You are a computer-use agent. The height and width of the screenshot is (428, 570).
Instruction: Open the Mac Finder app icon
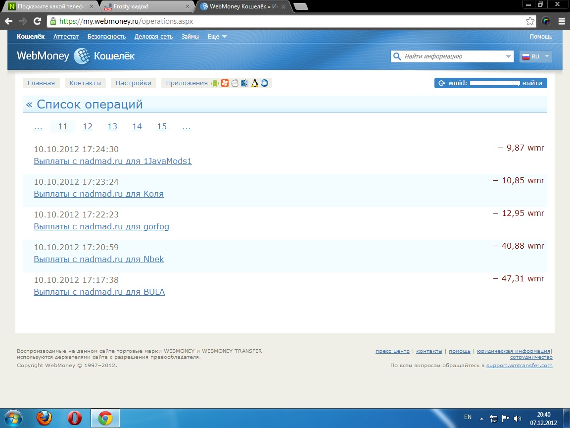[244, 83]
